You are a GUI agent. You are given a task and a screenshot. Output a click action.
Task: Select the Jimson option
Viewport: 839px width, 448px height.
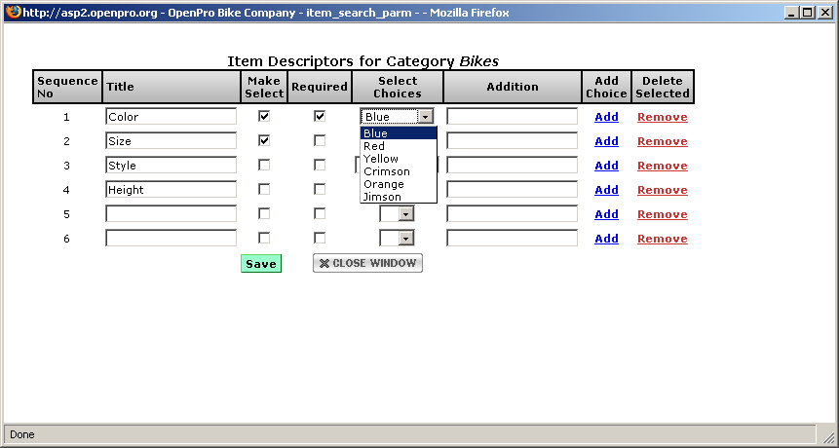point(382,197)
